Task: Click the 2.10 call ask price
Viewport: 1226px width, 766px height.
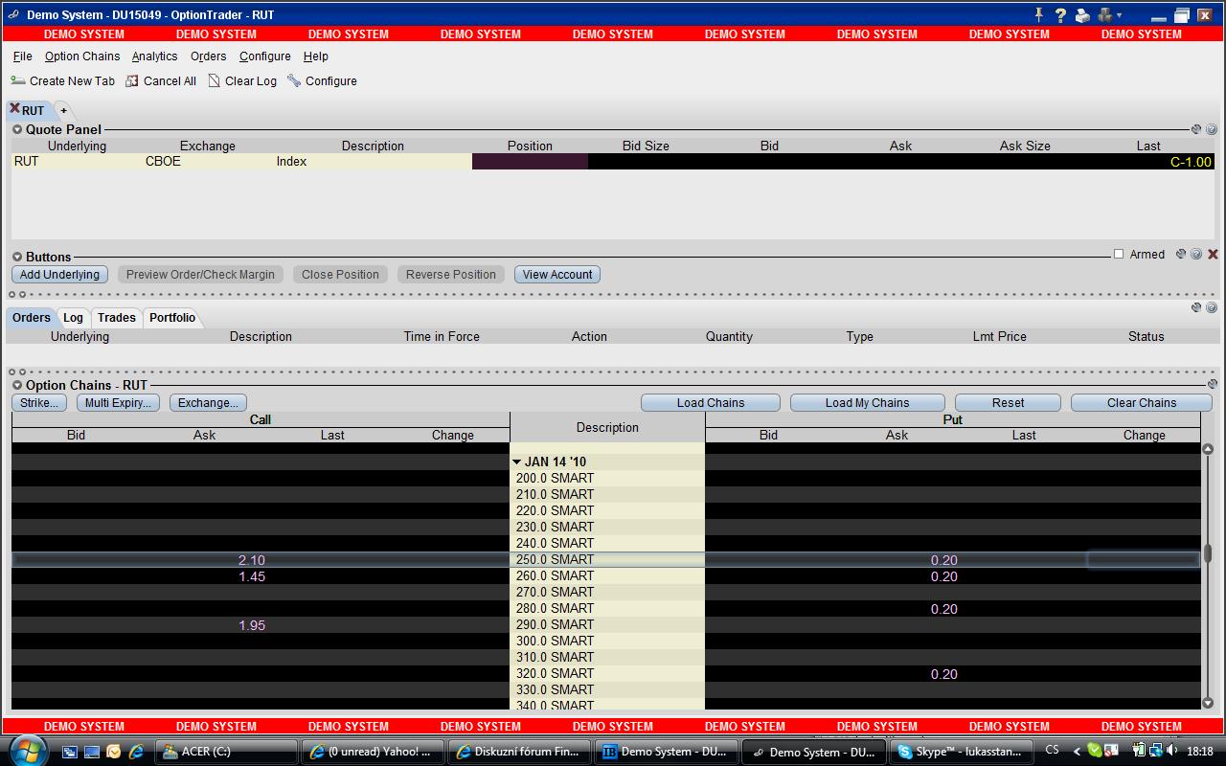Action: click(252, 560)
